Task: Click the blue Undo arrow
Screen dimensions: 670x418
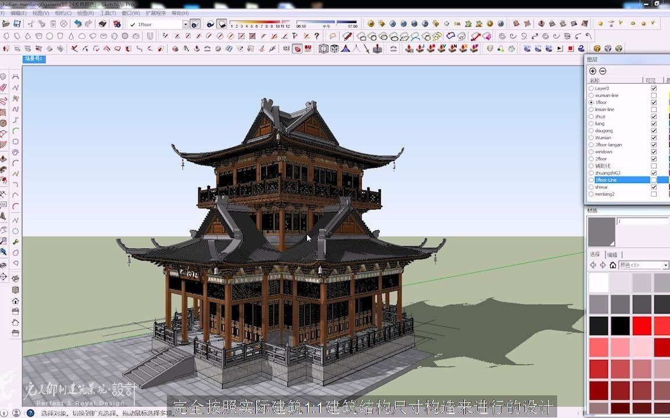Action: [78, 24]
